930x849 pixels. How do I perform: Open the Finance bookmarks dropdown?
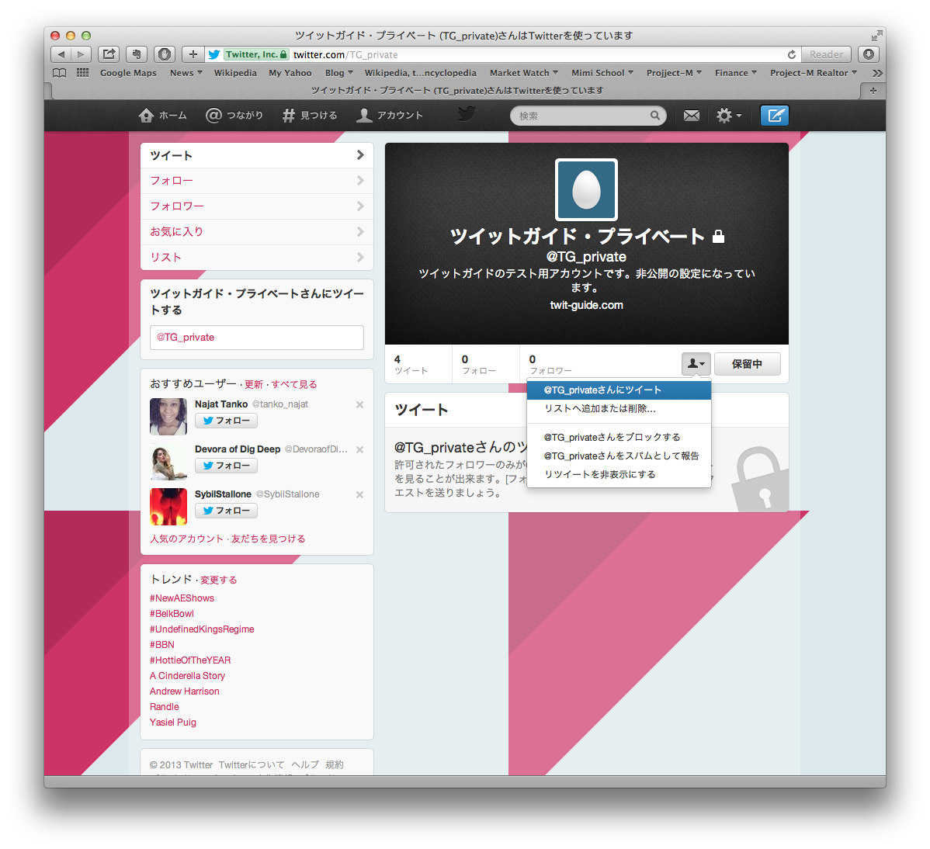(735, 73)
